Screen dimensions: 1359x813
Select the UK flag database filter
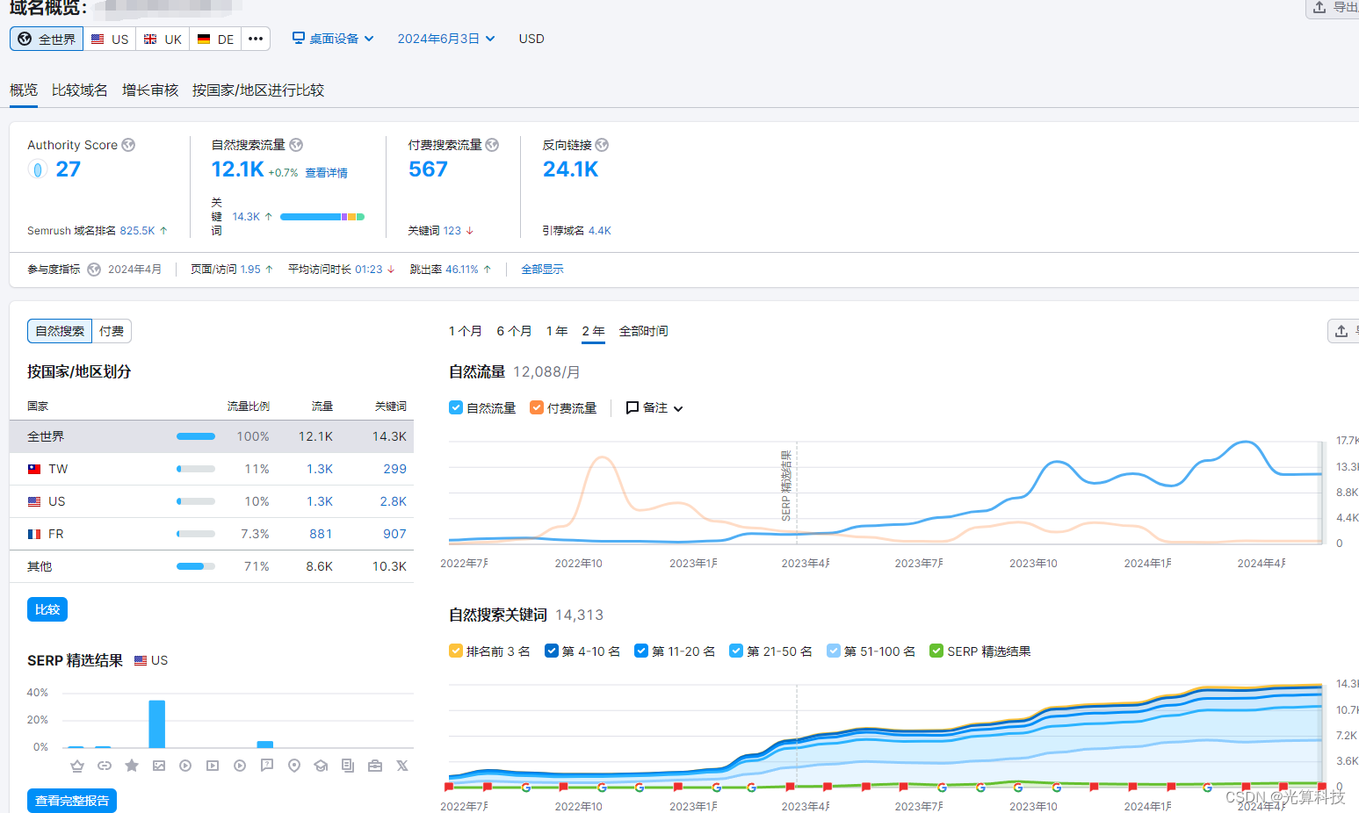[163, 40]
